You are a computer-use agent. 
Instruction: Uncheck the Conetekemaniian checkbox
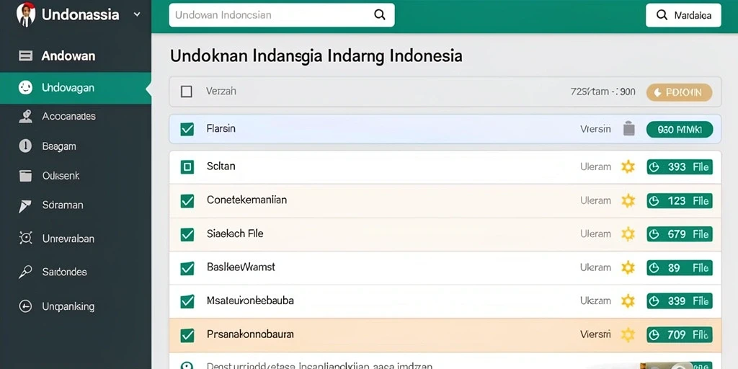187,200
